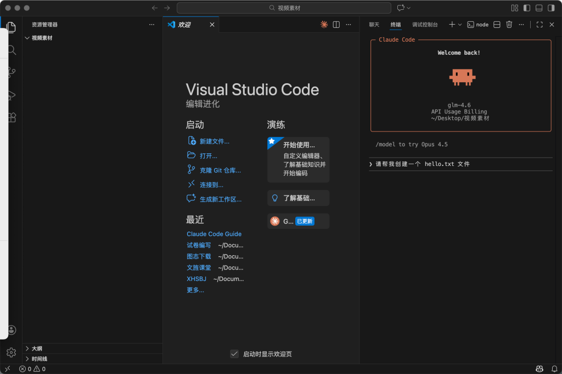Image resolution: width=562 pixels, height=374 pixels.
Task: Toggle the primary side bar visibility
Action: tap(527, 8)
